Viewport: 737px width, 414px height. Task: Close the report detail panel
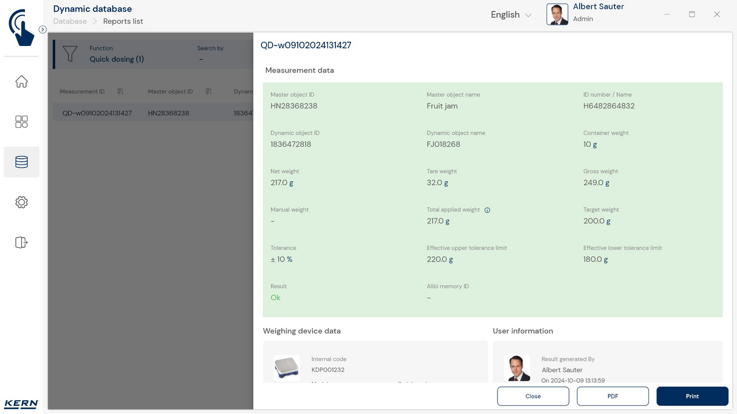point(533,396)
